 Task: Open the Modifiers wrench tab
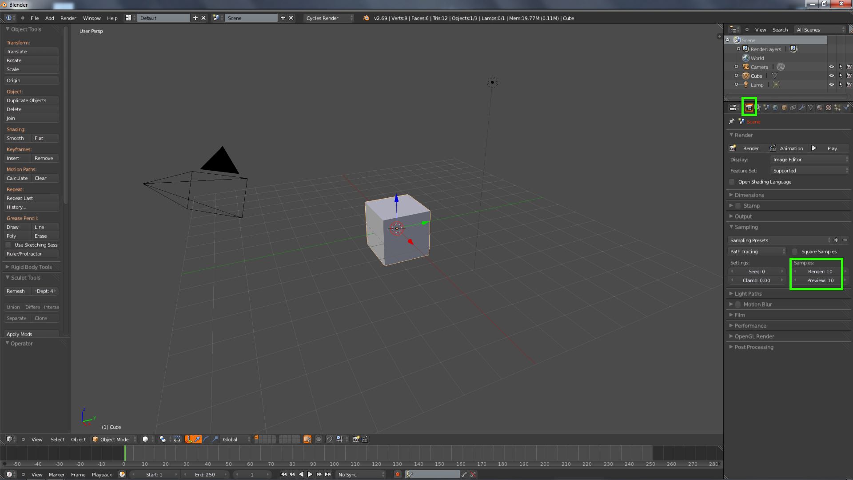tap(802, 108)
